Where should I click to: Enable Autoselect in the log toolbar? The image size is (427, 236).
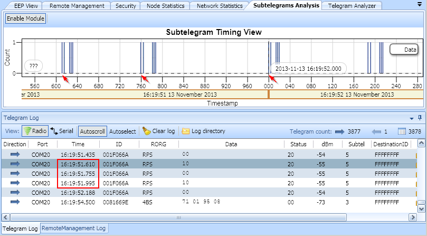point(122,131)
